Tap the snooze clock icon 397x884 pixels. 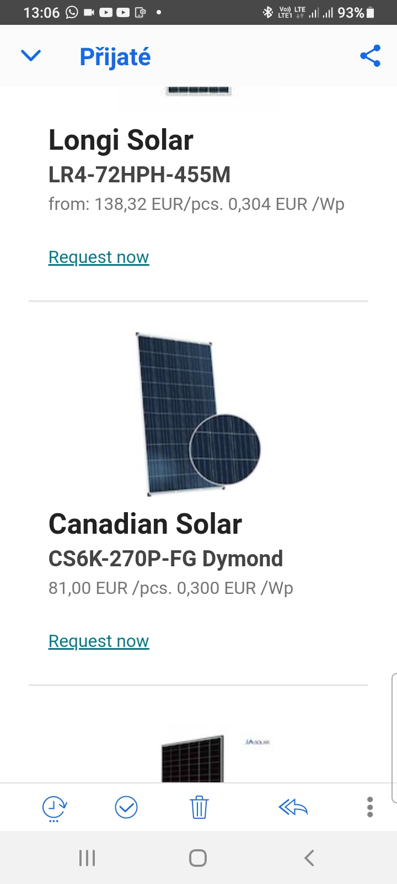coord(54,808)
